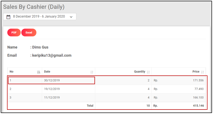The height and width of the screenshot is (114, 213).
Task: Click sort arrows in Quantity column
Action: pos(148,72)
